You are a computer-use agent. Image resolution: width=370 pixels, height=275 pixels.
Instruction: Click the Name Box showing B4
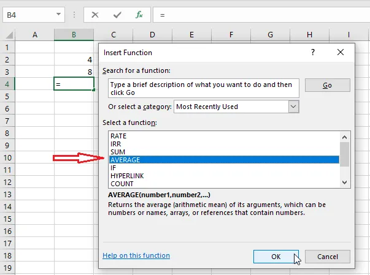[x=34, y=15]
